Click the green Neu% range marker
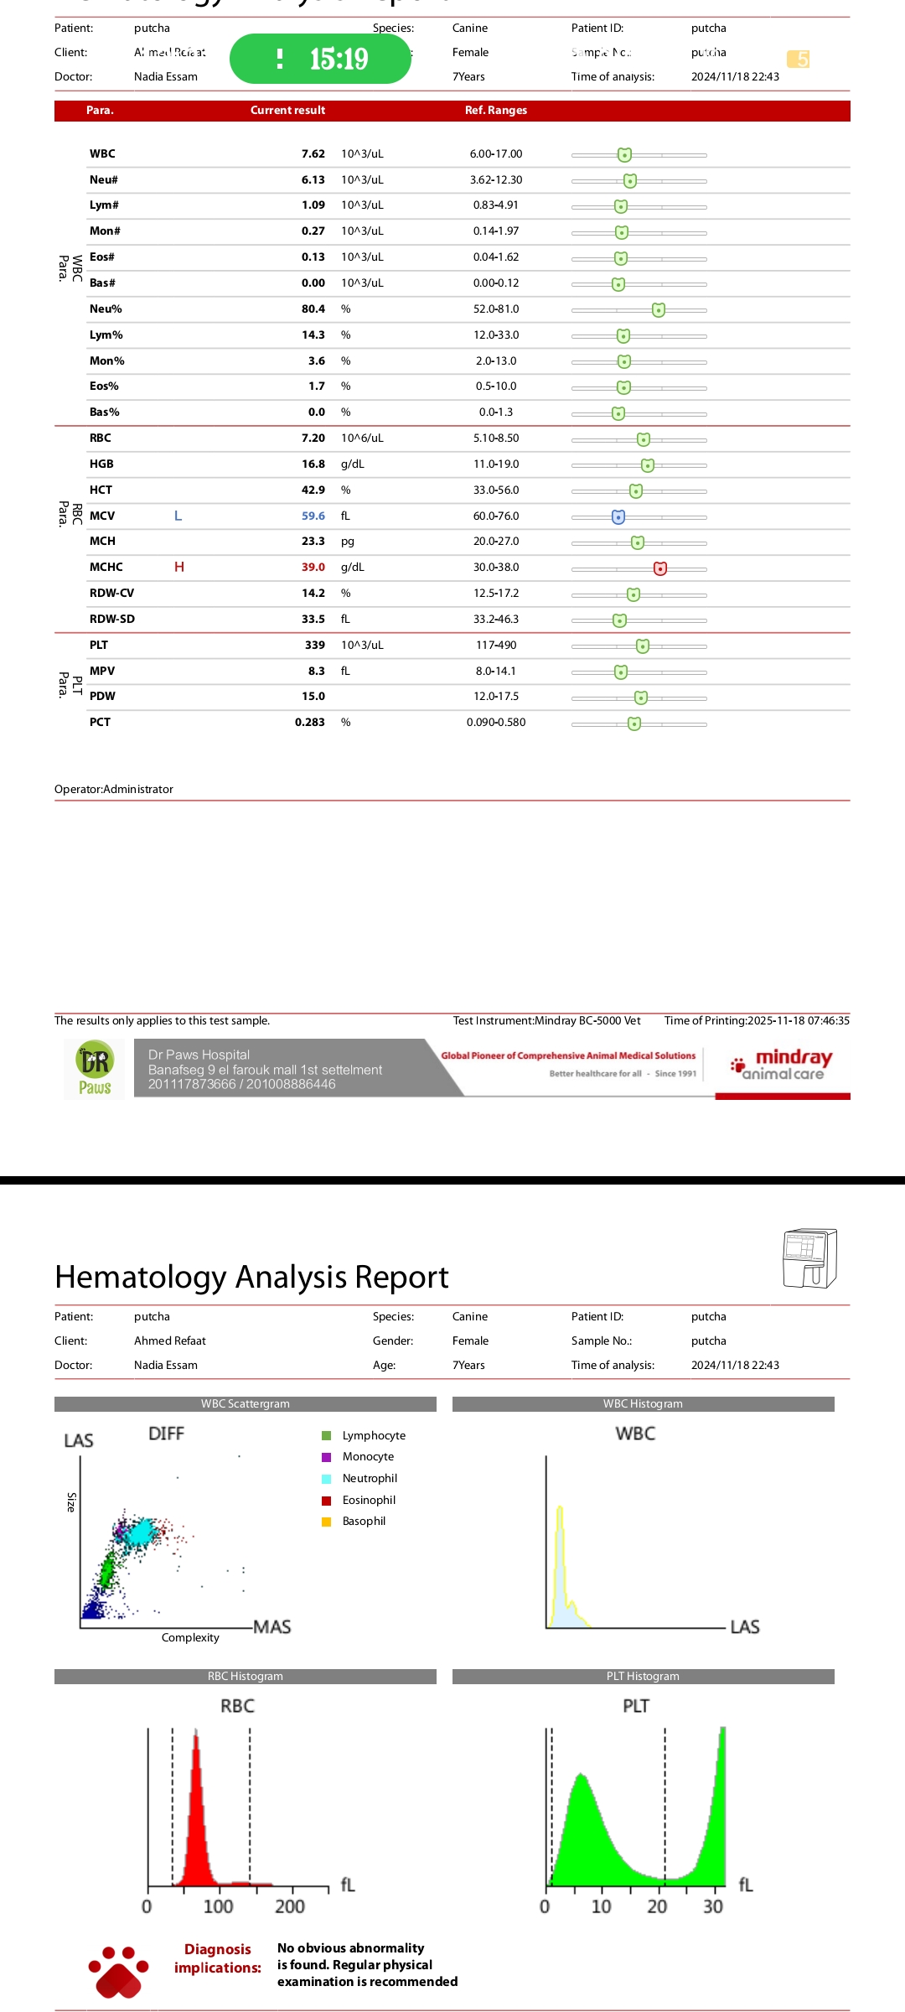The width and height of the screenshot is (905, 2012). point(659,310)
